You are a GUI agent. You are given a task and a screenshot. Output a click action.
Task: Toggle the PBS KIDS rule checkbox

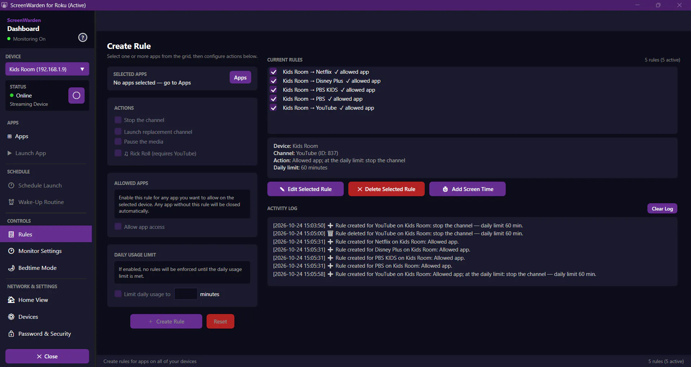[x=274, y=90]
